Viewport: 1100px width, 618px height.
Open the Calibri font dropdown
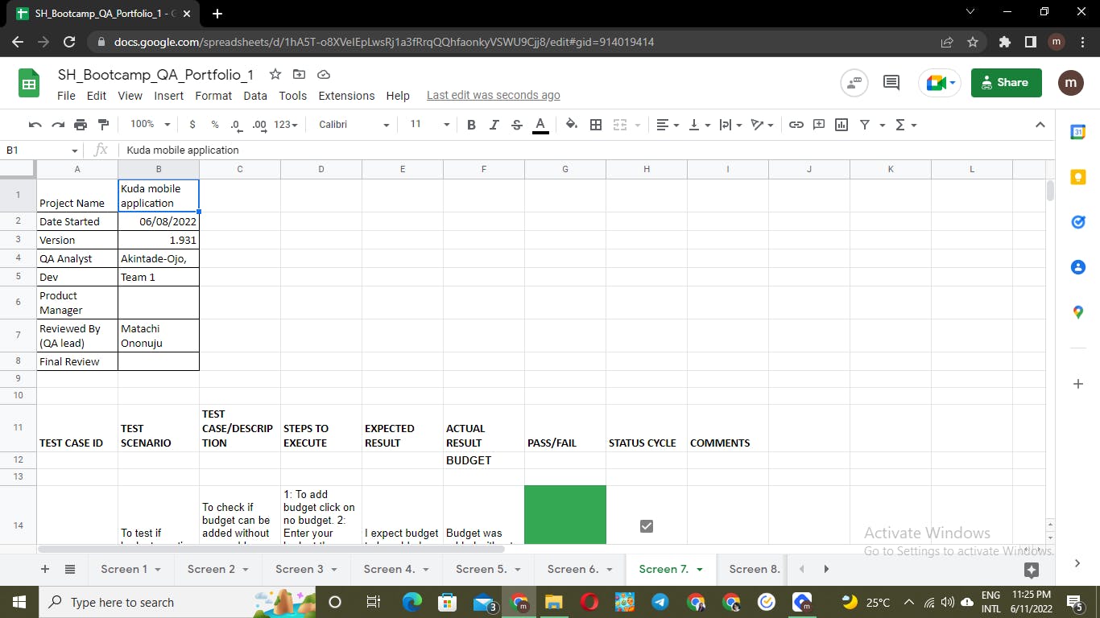(x=354, y=125)
